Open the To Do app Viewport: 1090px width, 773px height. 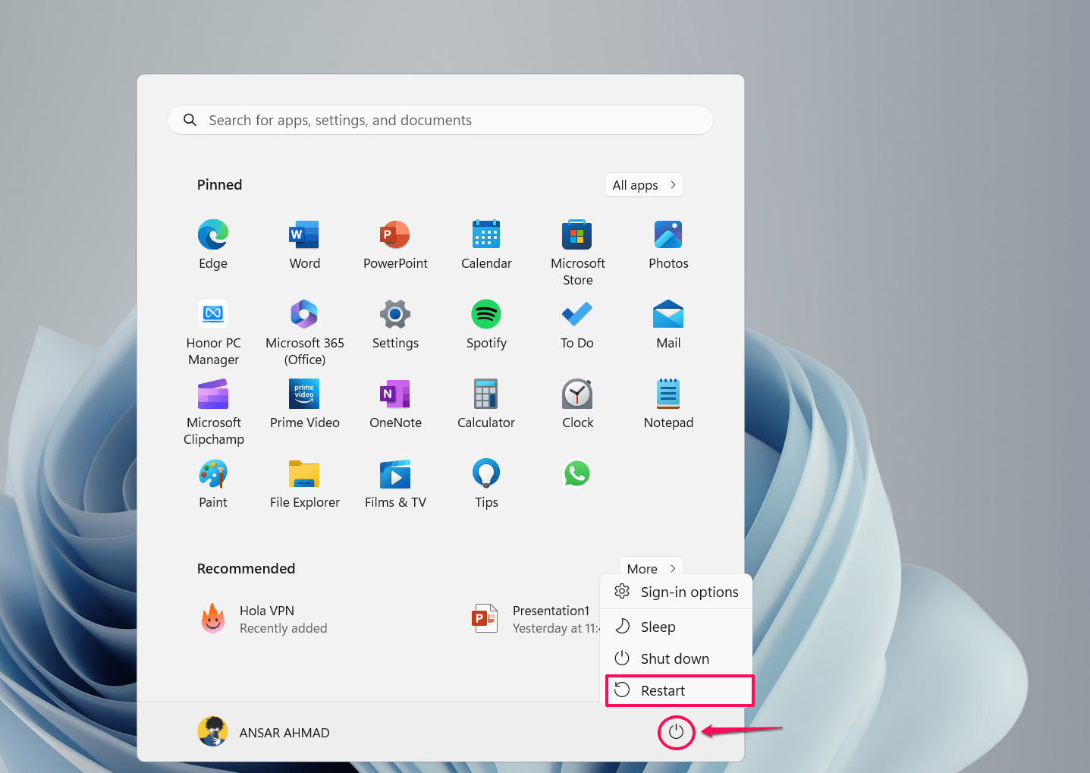(x=577, y=324)
